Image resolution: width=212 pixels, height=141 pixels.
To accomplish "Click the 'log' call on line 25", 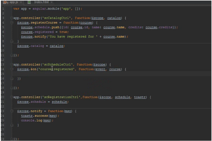I will (x=39, y=120).
